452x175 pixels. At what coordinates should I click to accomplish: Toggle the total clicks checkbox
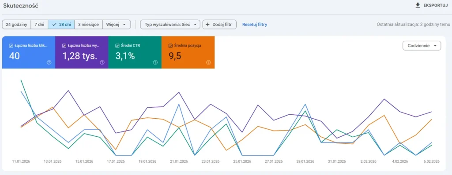(x=11, y=45)
